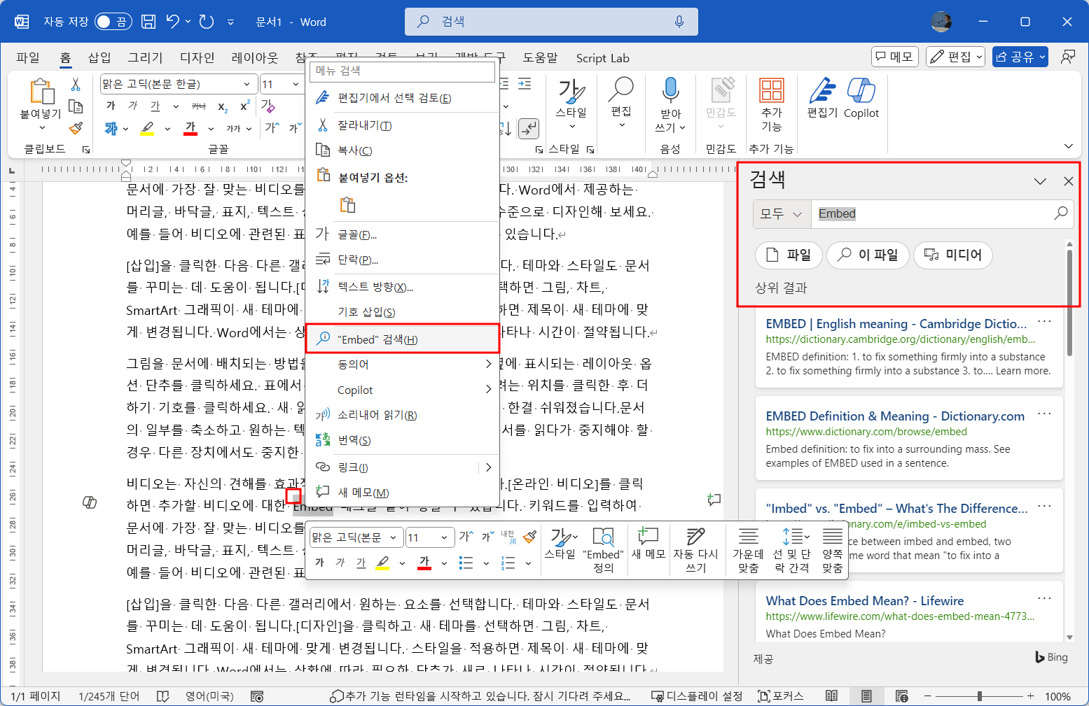
Task: Expand the ribbon using the collapse chevron
Action: click(x=1068, y=146)
